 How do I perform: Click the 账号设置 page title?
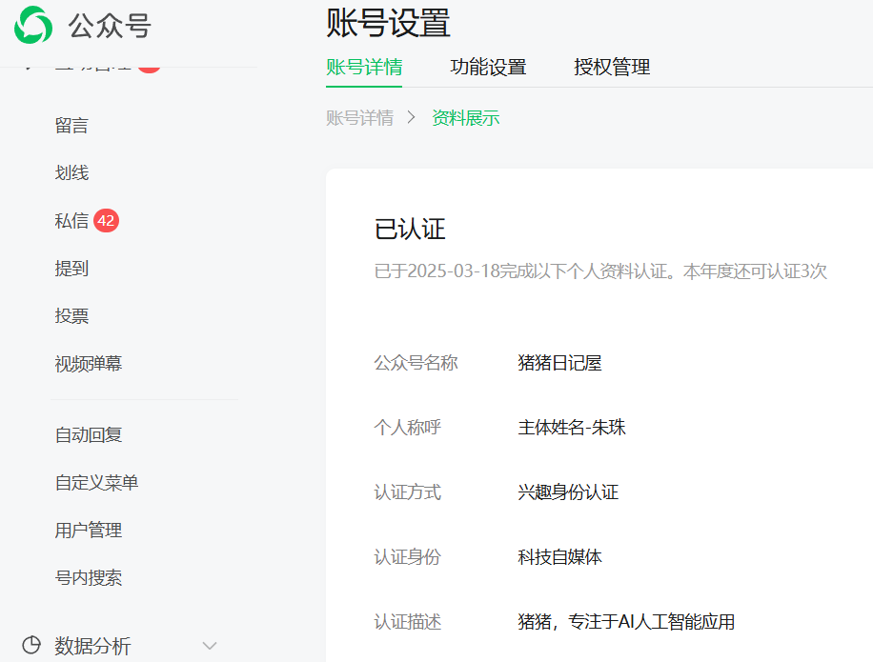pos(388,23)
